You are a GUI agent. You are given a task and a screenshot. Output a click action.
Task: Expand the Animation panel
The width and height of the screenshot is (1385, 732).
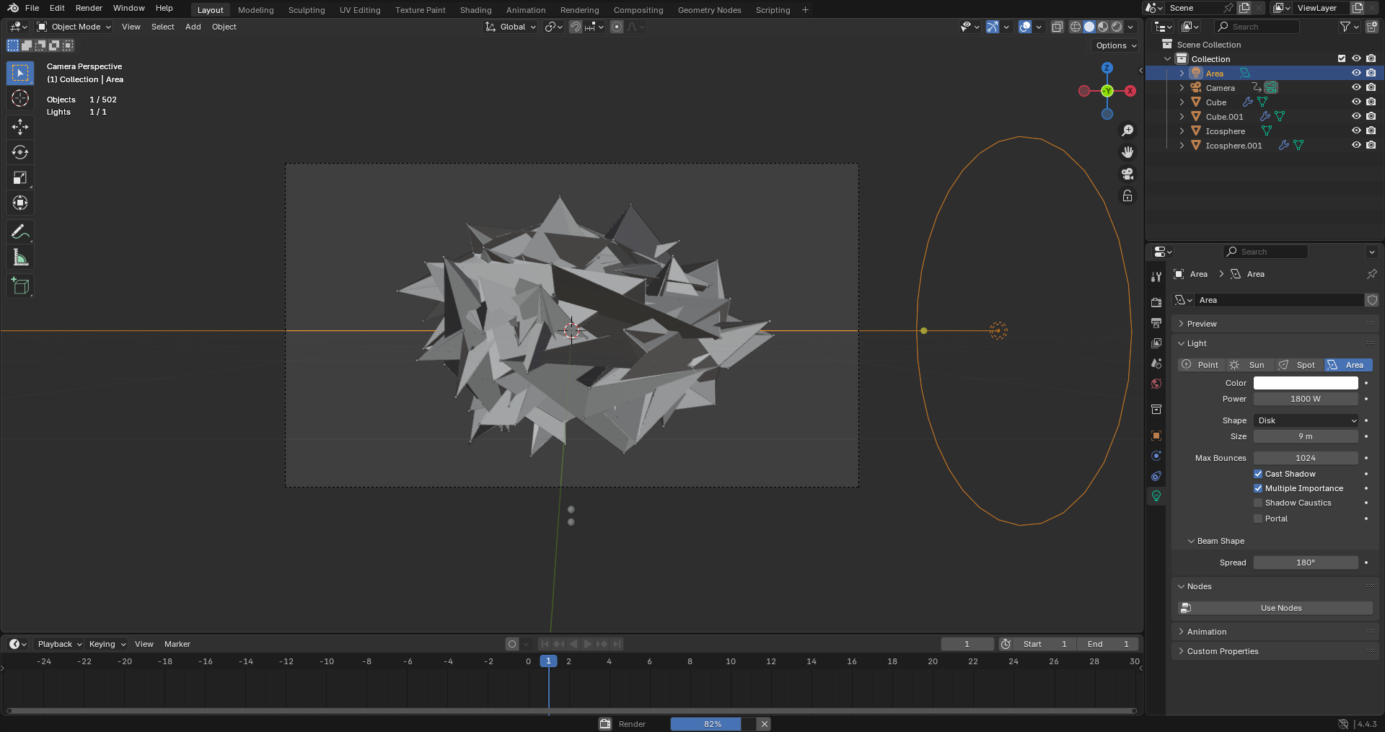(1207, 632)
